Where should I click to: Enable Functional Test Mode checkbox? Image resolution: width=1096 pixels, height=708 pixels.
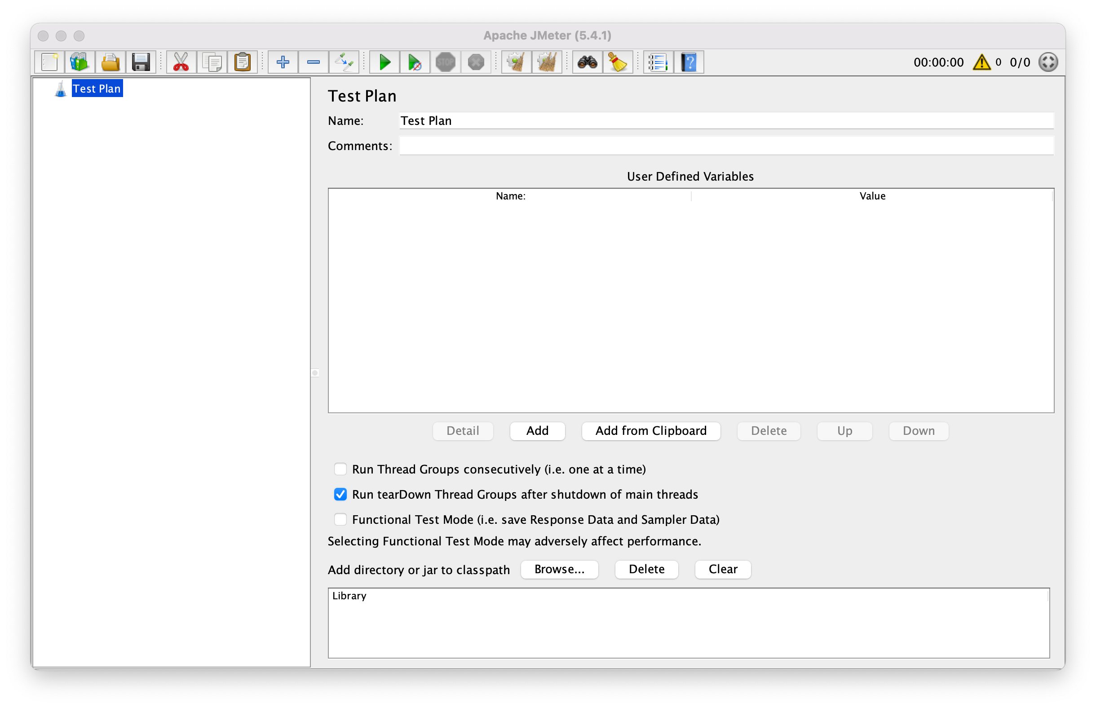pyautogui.click(x=340, y=519)
